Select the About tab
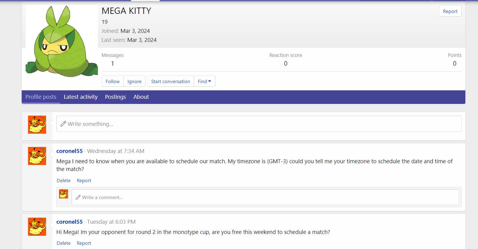The height and width of the screenshot is (249, 478). click(141, 97)
